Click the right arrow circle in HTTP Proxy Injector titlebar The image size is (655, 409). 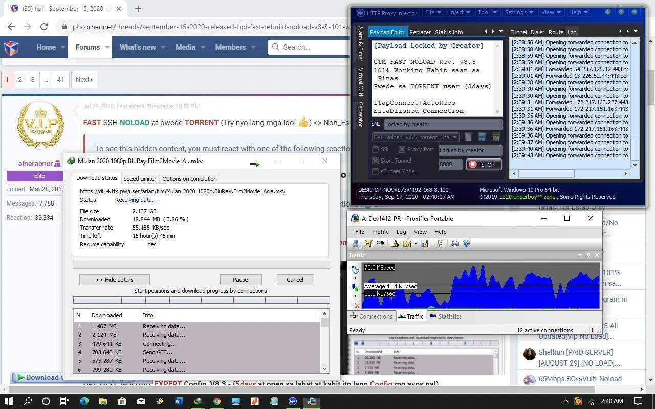click(x=635, y=12)
